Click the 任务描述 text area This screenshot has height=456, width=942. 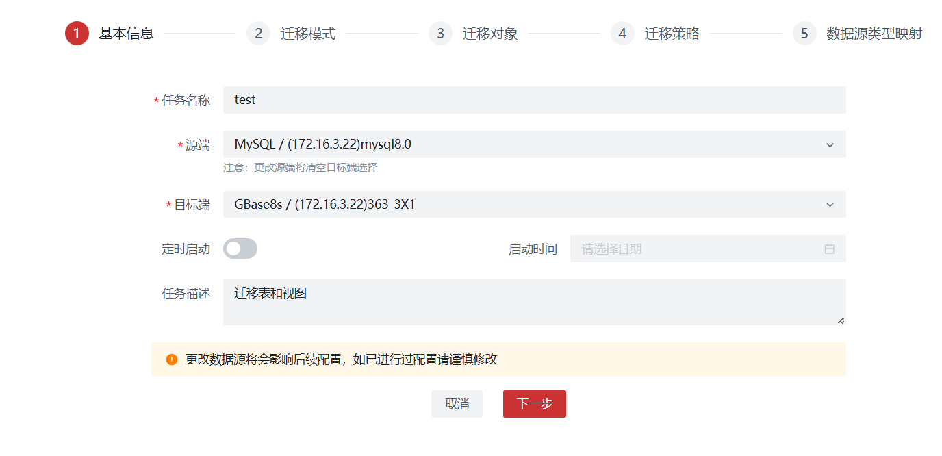tap(534, 302)
